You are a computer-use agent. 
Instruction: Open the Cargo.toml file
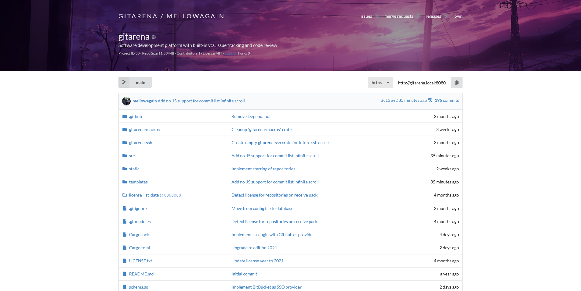(x=140, y=248)
